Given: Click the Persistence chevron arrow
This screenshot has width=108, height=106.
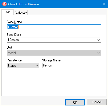Looking at the screenshot, I should click(x=37, y=66).
